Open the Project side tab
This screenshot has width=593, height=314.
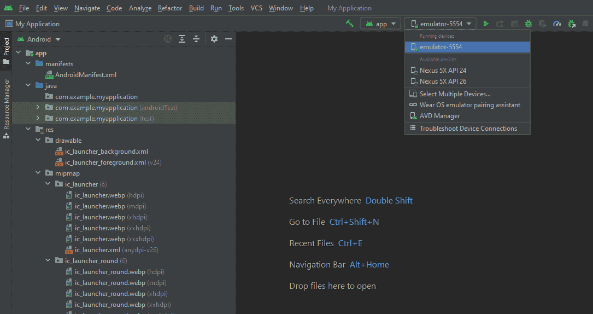(6, 51)
